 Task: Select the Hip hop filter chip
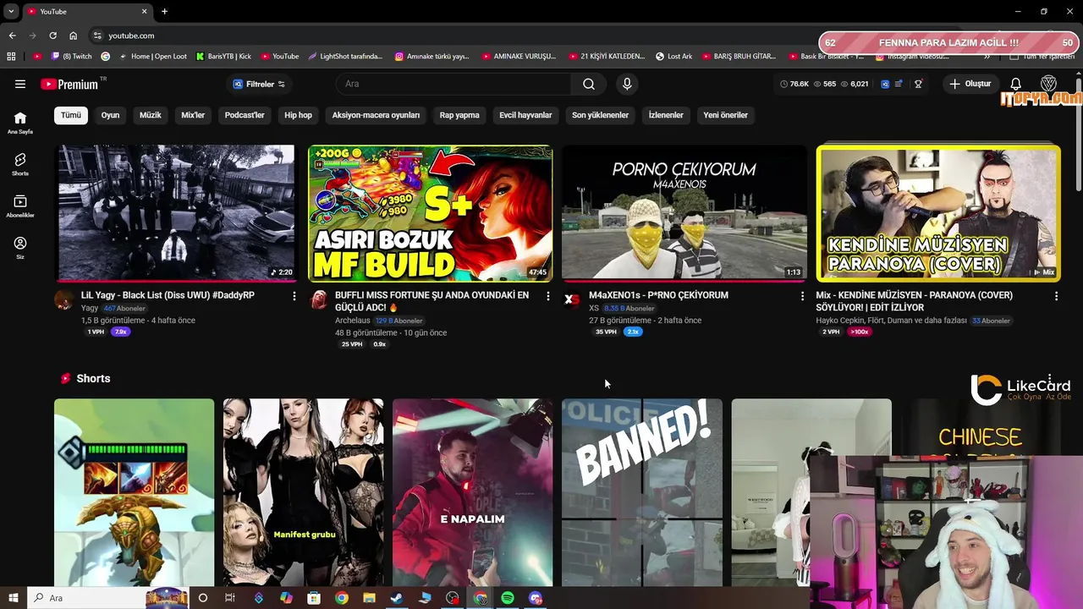(x=298, y=115)
